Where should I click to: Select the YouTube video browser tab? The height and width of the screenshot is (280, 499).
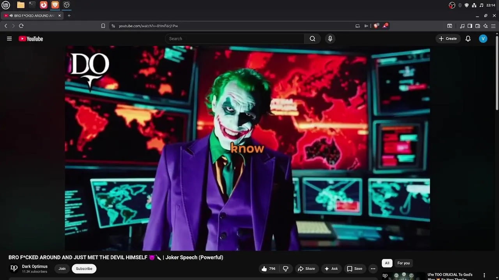(32, 16)
